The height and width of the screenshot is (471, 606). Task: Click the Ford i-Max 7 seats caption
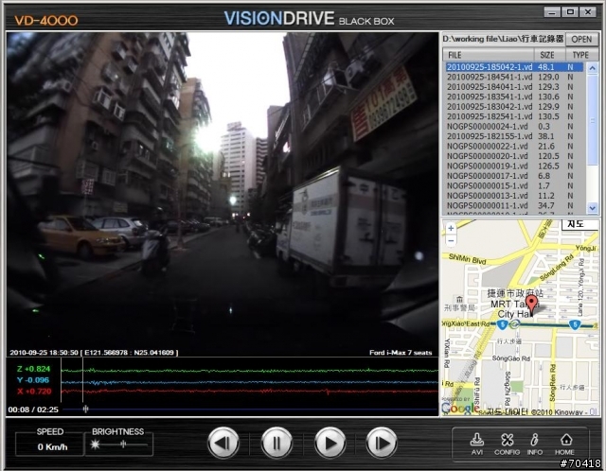pos(401,353)
